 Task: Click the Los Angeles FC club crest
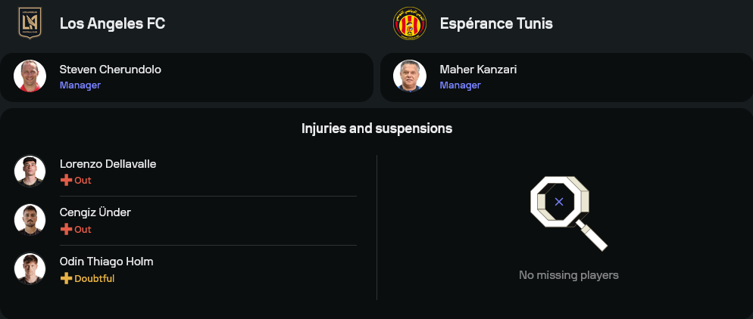tap(30, 23)
